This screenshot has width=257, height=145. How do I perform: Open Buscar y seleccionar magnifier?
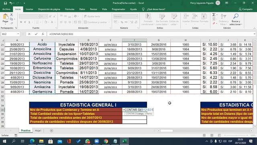tap(236, 16)
